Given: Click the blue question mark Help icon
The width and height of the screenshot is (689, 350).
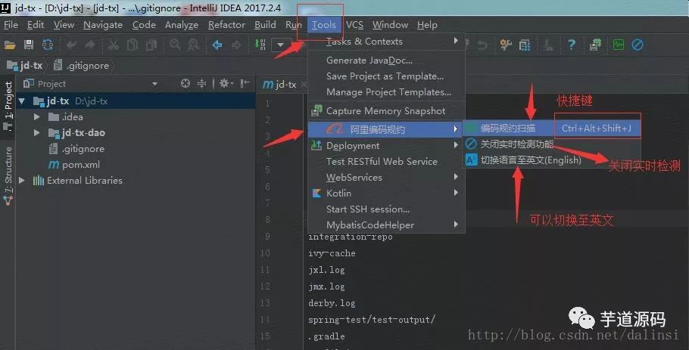Looking at the screenshot, I should pyautogui.click(x=571, y=45).
